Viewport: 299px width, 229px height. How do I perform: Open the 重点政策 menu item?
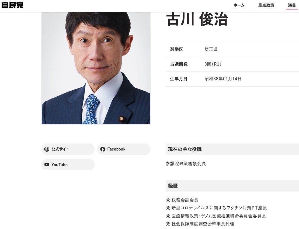tap(266, 5)
